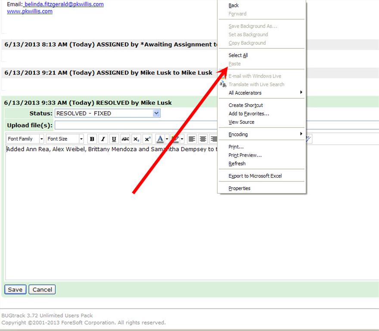Open the Encoding submenu

tap(238, 134)
